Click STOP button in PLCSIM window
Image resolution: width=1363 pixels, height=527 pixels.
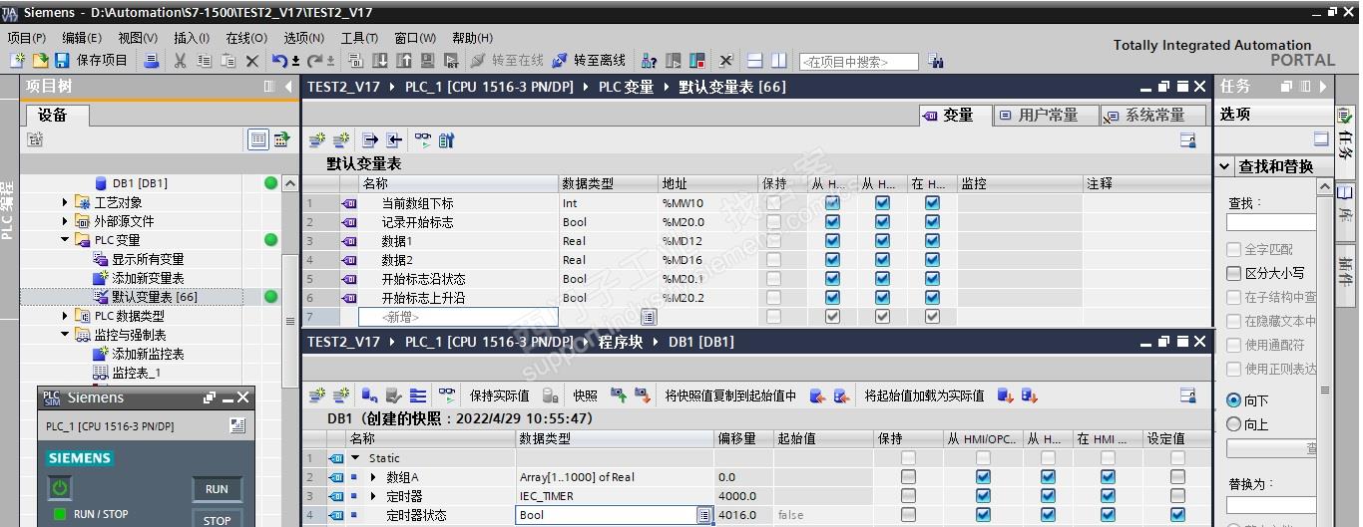click(217, 519)
